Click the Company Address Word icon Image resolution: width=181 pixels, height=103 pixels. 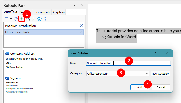coord(7,54)
